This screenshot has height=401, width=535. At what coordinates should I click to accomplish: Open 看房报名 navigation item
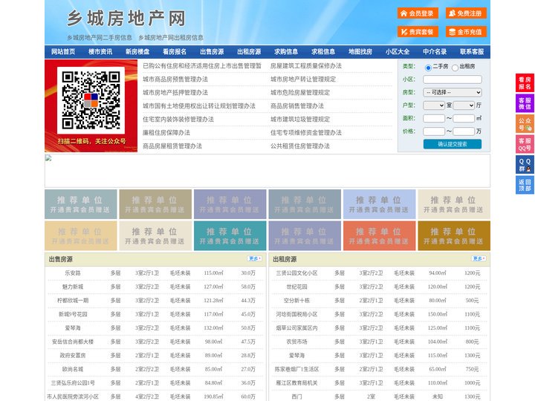click(x=175, y=52)
